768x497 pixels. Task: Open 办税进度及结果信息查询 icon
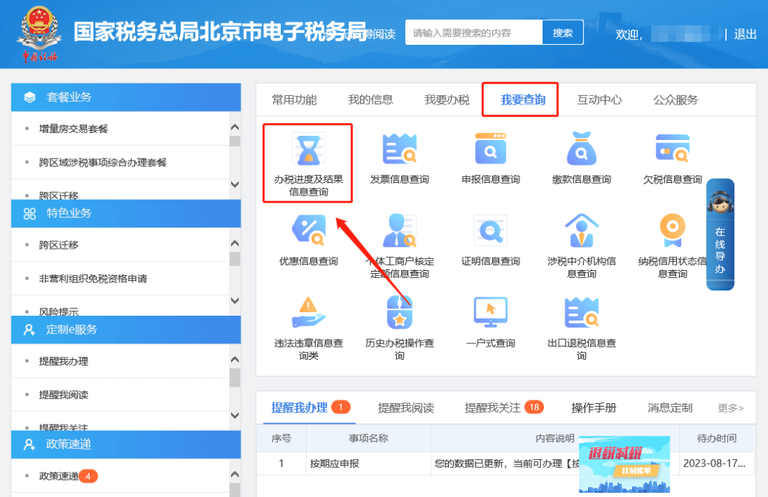pyautogui.click(x=309, y=149)
